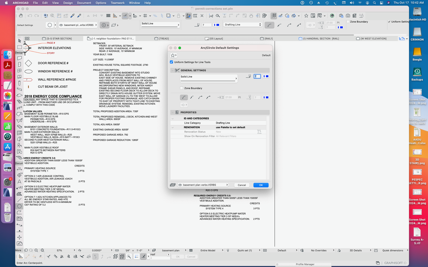Open Adobe Acrobat from the Dock
Image resolution: width=428 pixels, height=267 pixels.
[8, 65]
